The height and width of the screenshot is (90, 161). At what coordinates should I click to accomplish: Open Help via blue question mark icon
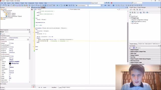point(113,5)
